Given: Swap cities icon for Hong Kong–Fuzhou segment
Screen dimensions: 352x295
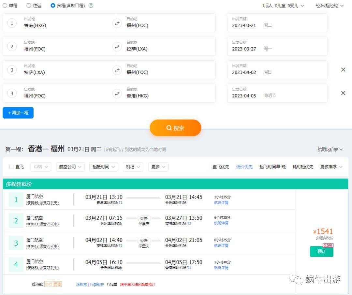Looking at the screenshot, I should pos(117,23).
